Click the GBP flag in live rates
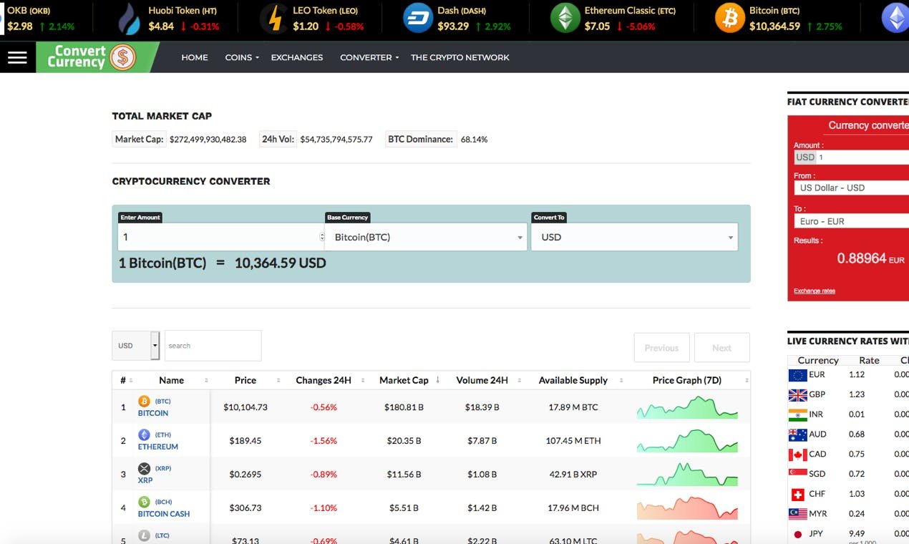Image resolution: width=909 pixels, height=544 pixels. (x=797, y=395)
